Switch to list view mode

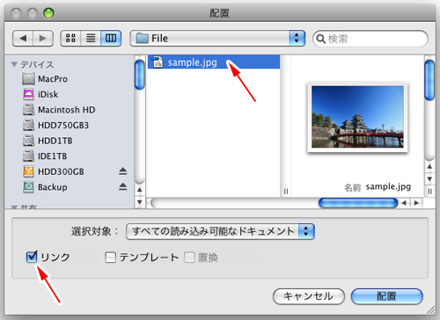tap(91, 38)
